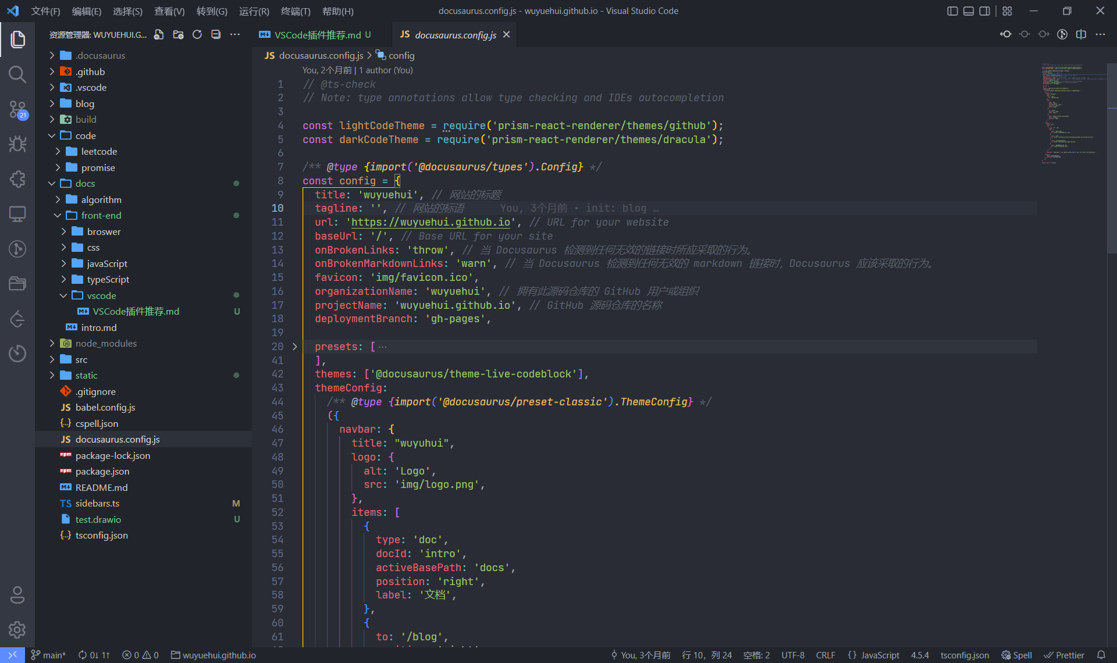Refresh the explorer file tree
Viewport: 1117px width, 663px height.
197,35
